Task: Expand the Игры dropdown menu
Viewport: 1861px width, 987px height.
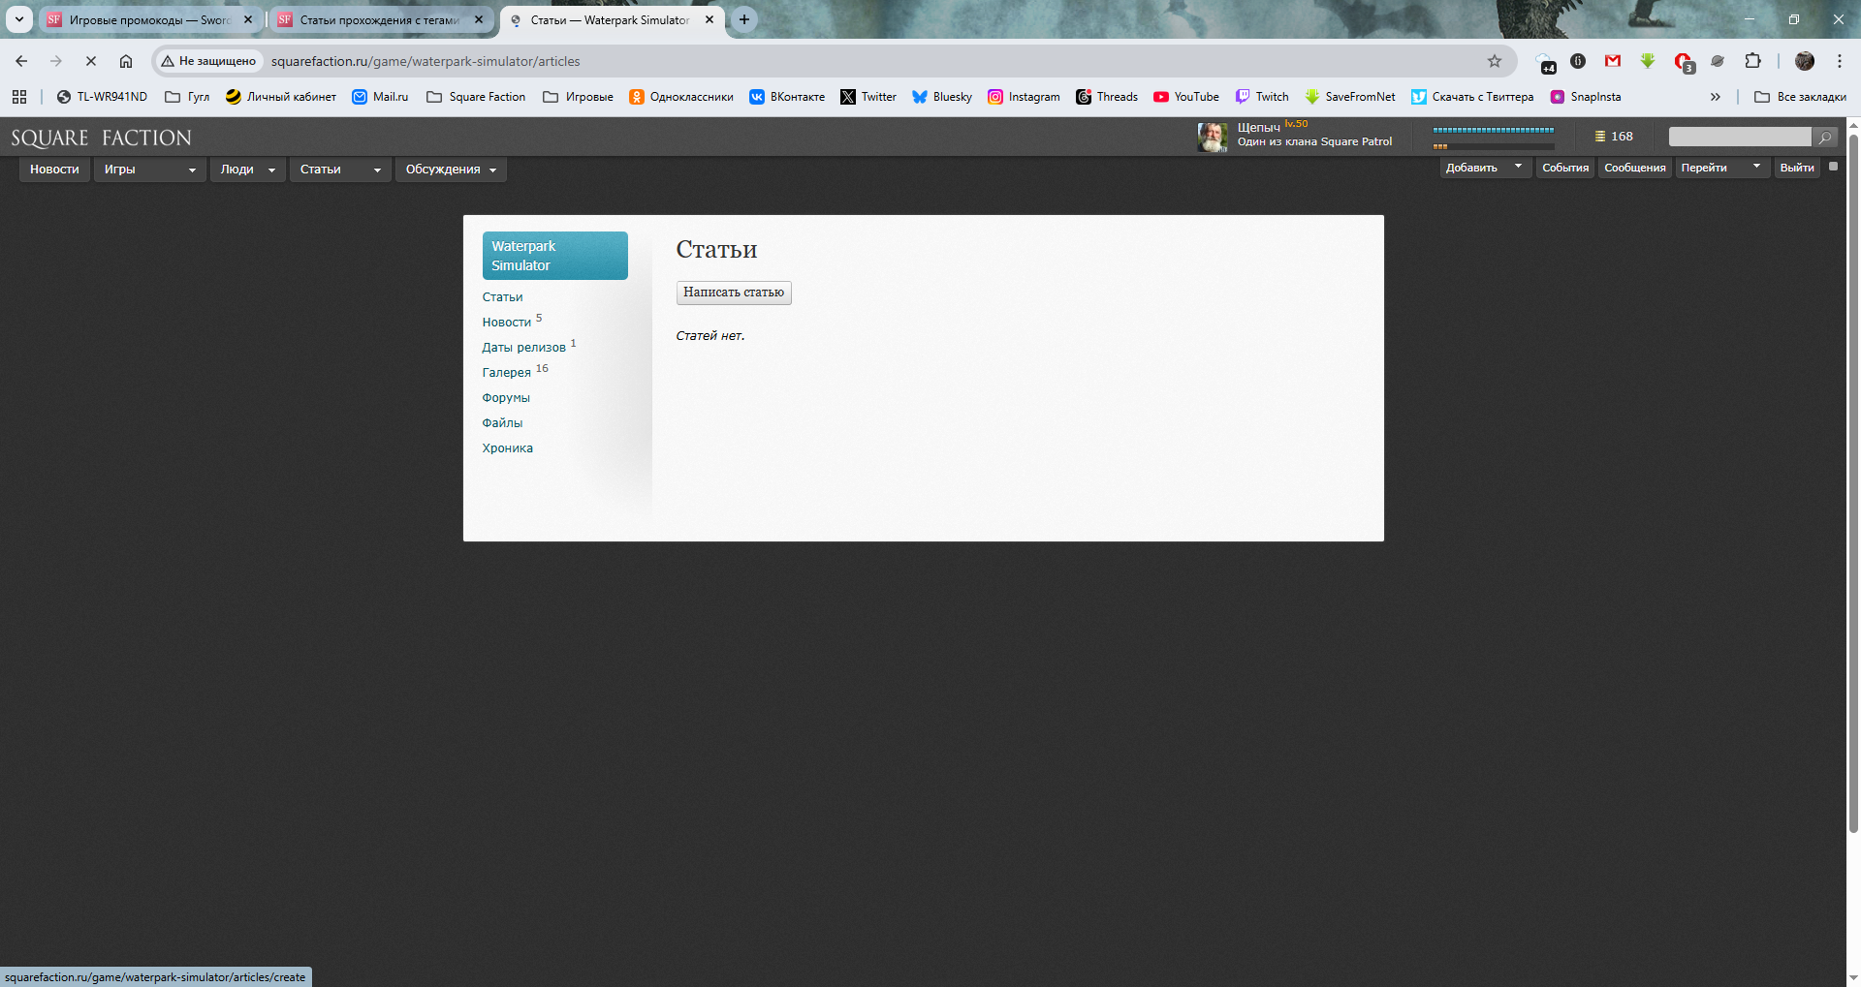Action: [x=191, y=170]
